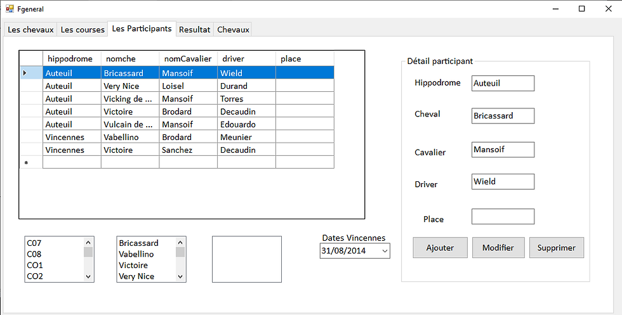Click the new row asterisk marker
Screen dimensions: 622x315
point(26,163)
